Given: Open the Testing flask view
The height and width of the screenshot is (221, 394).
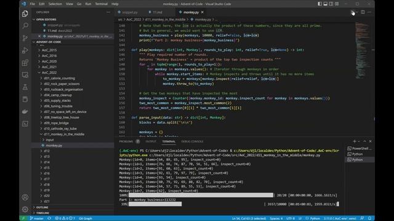Looking at the screenshot, I should click(x=25, y=87).
